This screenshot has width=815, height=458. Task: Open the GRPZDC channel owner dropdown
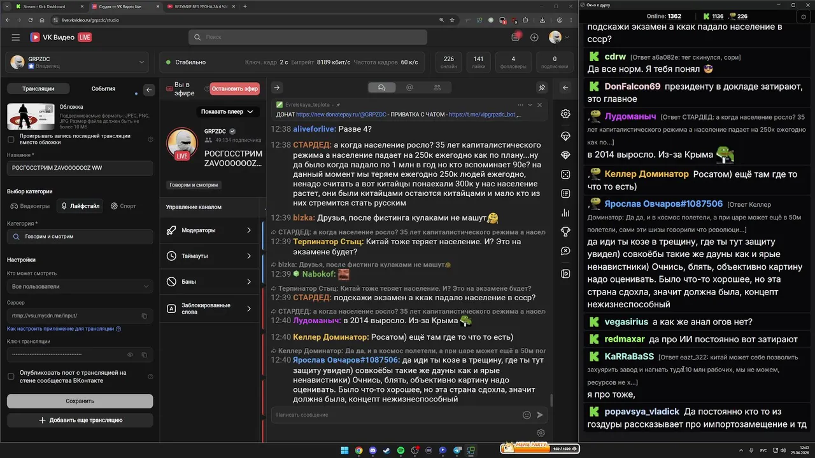pos(80,62)
